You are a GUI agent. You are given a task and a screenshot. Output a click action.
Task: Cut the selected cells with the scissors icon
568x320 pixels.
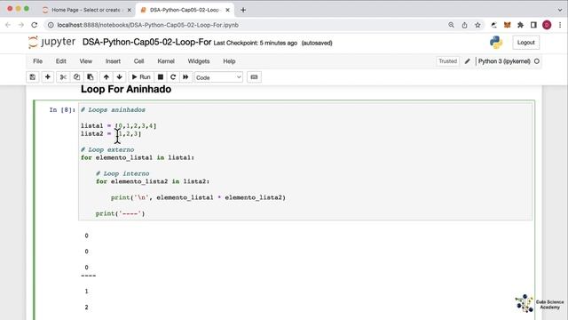pos(63,77)
